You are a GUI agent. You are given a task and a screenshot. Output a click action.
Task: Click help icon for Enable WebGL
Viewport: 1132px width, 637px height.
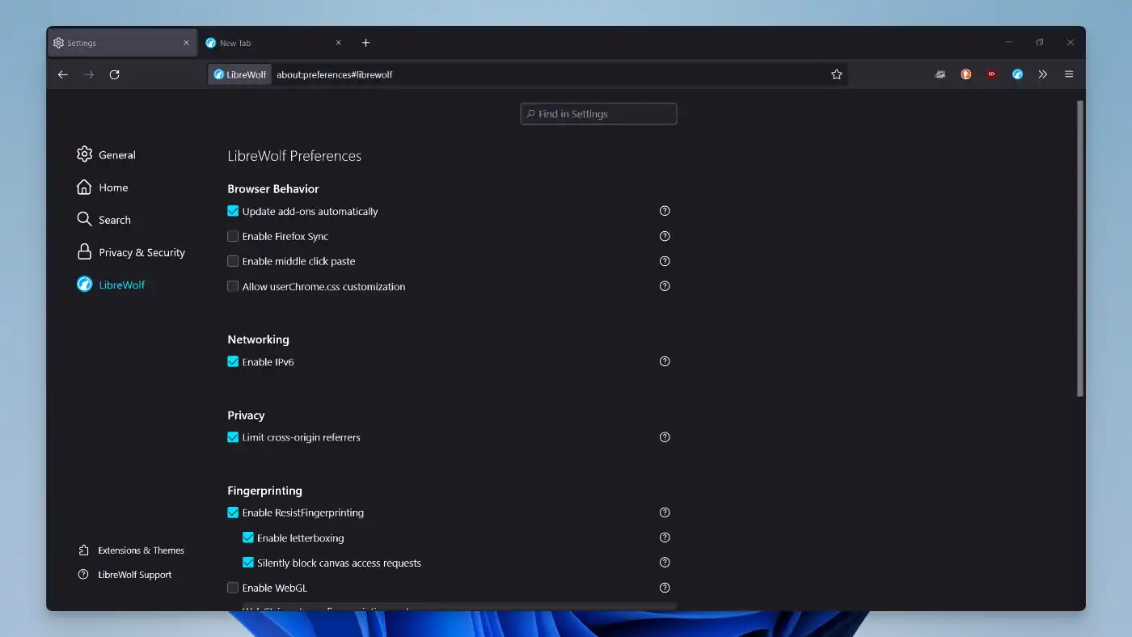click(665, 588)
